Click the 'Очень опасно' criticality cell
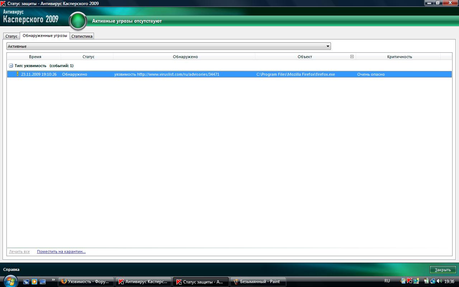459x287 pixels. pyautogui.click(x=371, y=74)
